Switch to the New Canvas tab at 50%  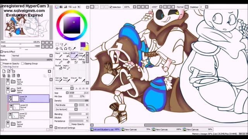coord(198,130)
